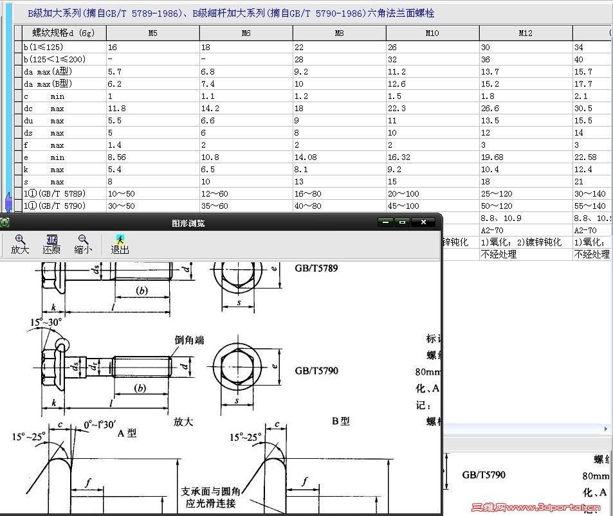Screen dimensions: 613x516
Task: Click the cell with value 8.56
Action: point(153,157)
